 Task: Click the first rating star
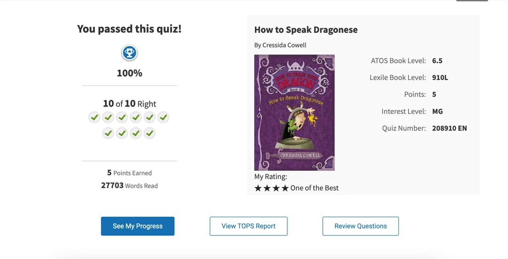tap(258, 188)
